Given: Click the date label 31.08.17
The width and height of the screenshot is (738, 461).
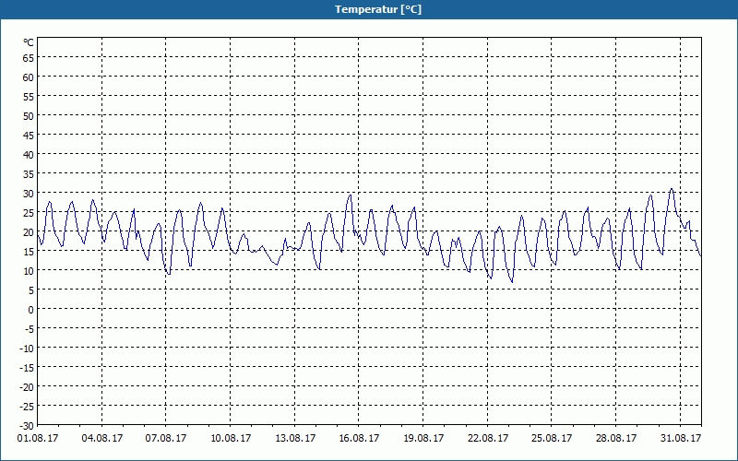Looking at the screenshot, I should (680, 438).
